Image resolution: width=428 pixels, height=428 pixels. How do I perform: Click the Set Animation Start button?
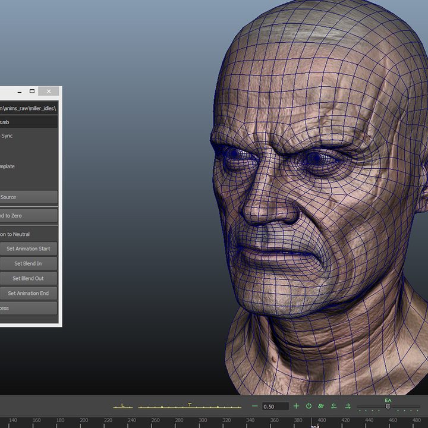pyautogui.click(x=29, y=248)
